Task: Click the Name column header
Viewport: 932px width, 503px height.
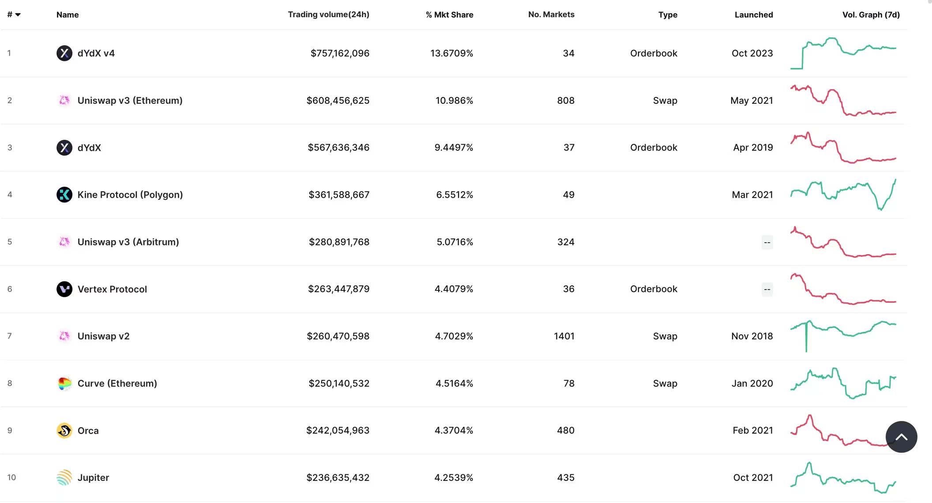Action: coord(68,15)
